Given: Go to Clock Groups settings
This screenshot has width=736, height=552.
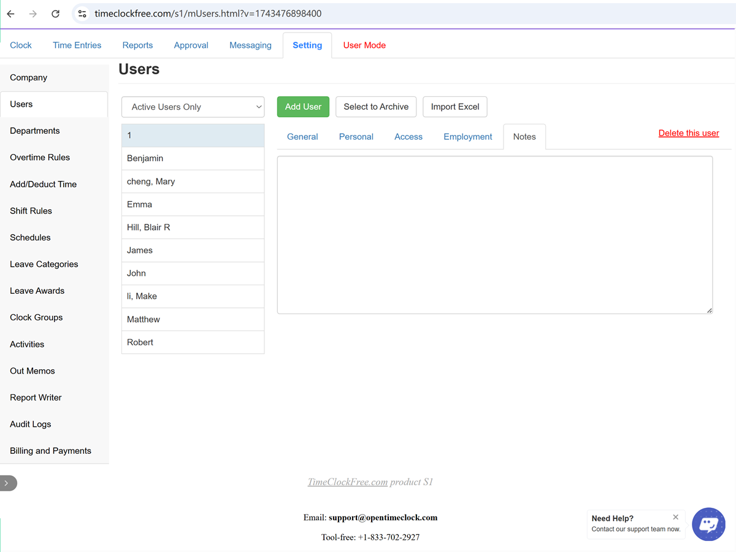Looking at the screenshot, I should click(54, 318).
